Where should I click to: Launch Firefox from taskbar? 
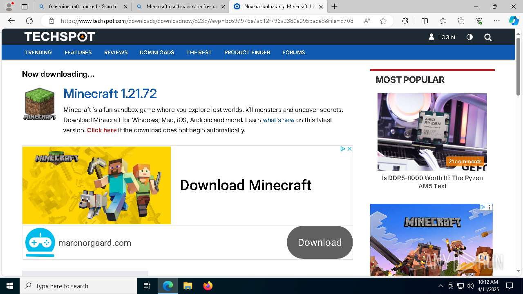(x=208, y=286)
